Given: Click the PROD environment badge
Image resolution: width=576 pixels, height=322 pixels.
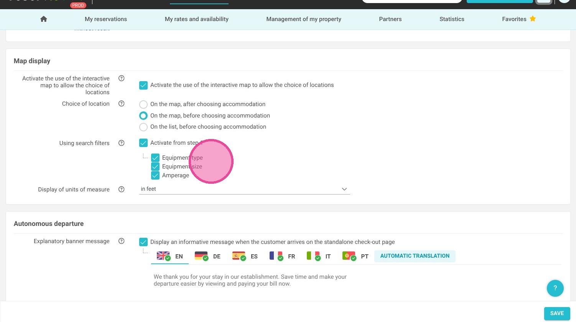Looking at the screenshot, I should (x=78, y=5).
